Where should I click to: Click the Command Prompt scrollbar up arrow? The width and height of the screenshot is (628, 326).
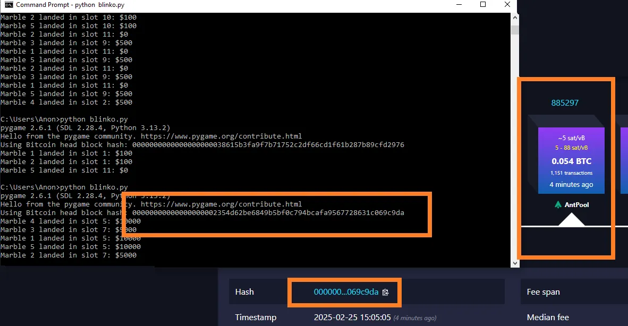point(515,18)
